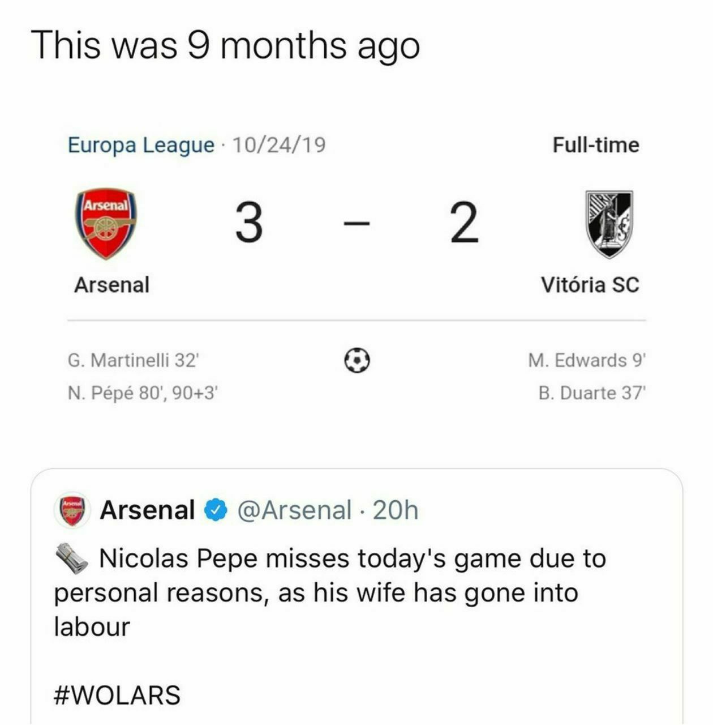Viewport: 713px width, 725px height.
Task: Click goal scorer G. Martinelli 32'
Action: click(134, 360)
